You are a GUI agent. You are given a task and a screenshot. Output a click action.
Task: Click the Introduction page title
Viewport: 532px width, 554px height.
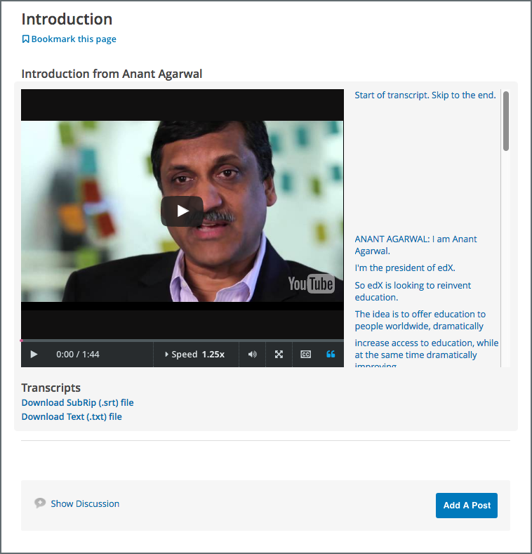67,19
